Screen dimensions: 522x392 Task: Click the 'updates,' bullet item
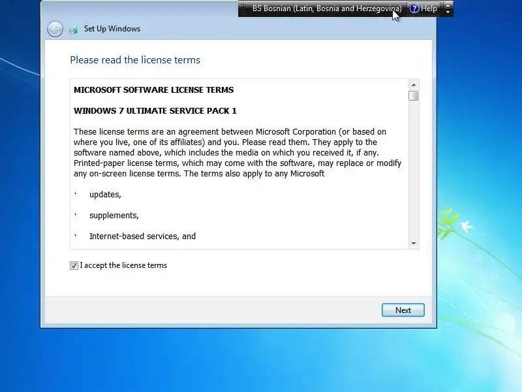[105, 195]
